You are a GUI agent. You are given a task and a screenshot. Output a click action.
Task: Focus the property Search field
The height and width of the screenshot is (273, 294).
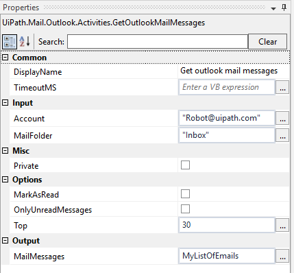tap(158, 42)
